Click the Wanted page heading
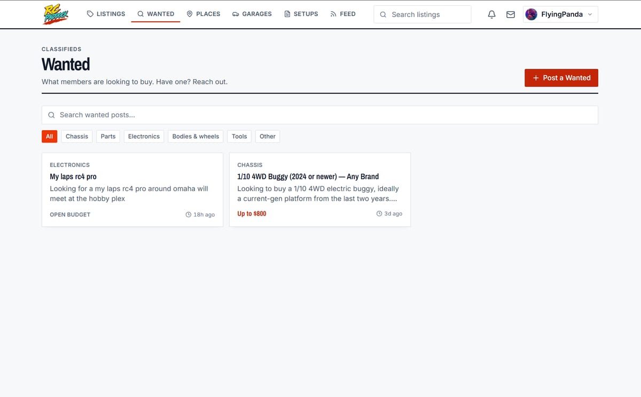This screenshot has height=397, width=641. pos(66,65)
